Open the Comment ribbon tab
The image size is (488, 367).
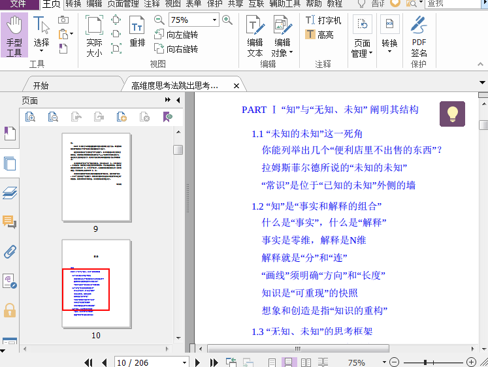point(152,4)
